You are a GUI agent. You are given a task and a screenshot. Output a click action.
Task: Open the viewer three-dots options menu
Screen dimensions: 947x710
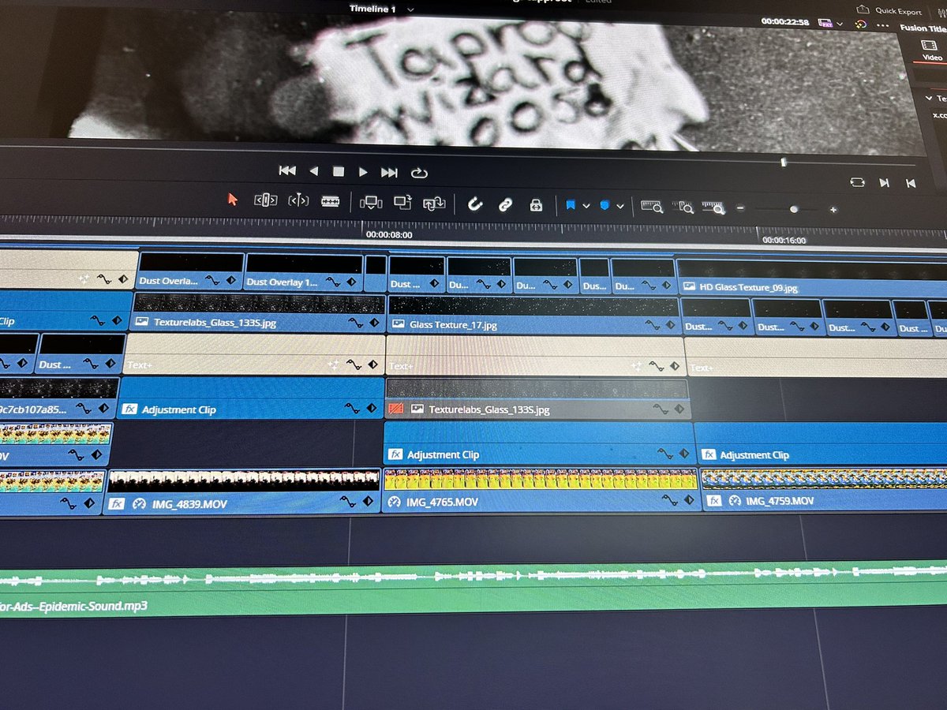pyautogui.click(x=882, y=24)
